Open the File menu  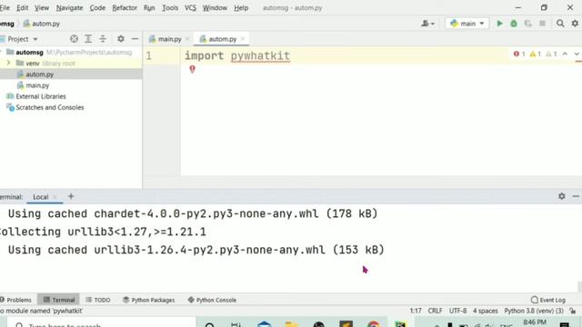[5, 8]
